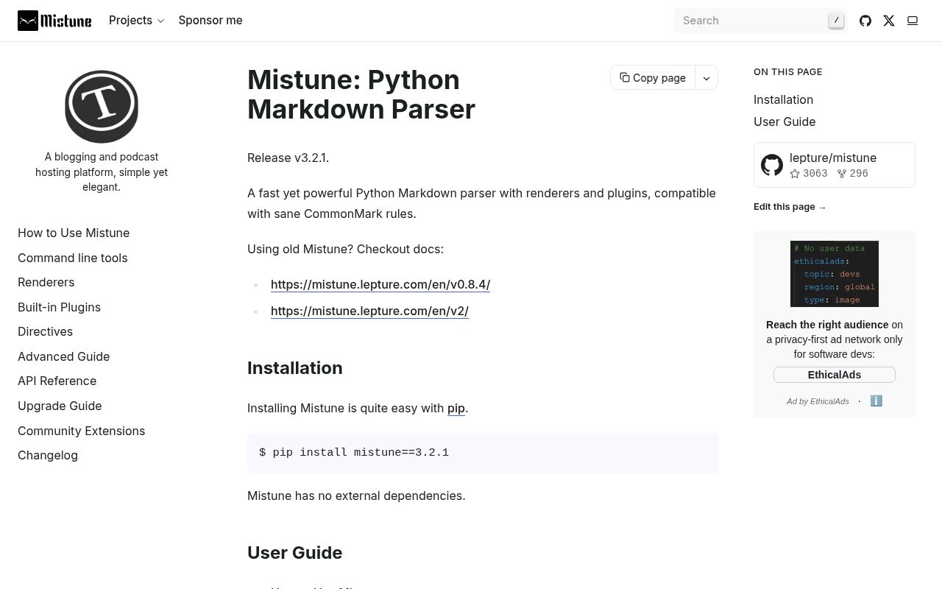This screenshot has height=589, width=942.
Task: Open Advanced Guide page
Action: (64, 356)
